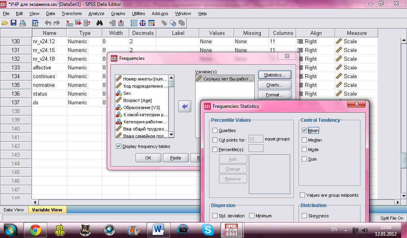Open the Transform menu
The image size is (407, 238).
coord(72,13)
